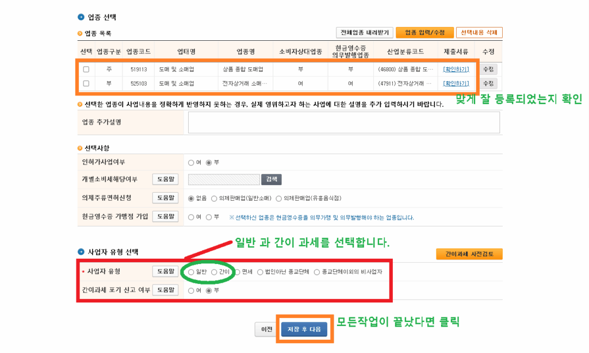This screenshot has height=353, width=589.
Task: Open 간이과세 사전검토 button
Action: [x=469, y=254]
